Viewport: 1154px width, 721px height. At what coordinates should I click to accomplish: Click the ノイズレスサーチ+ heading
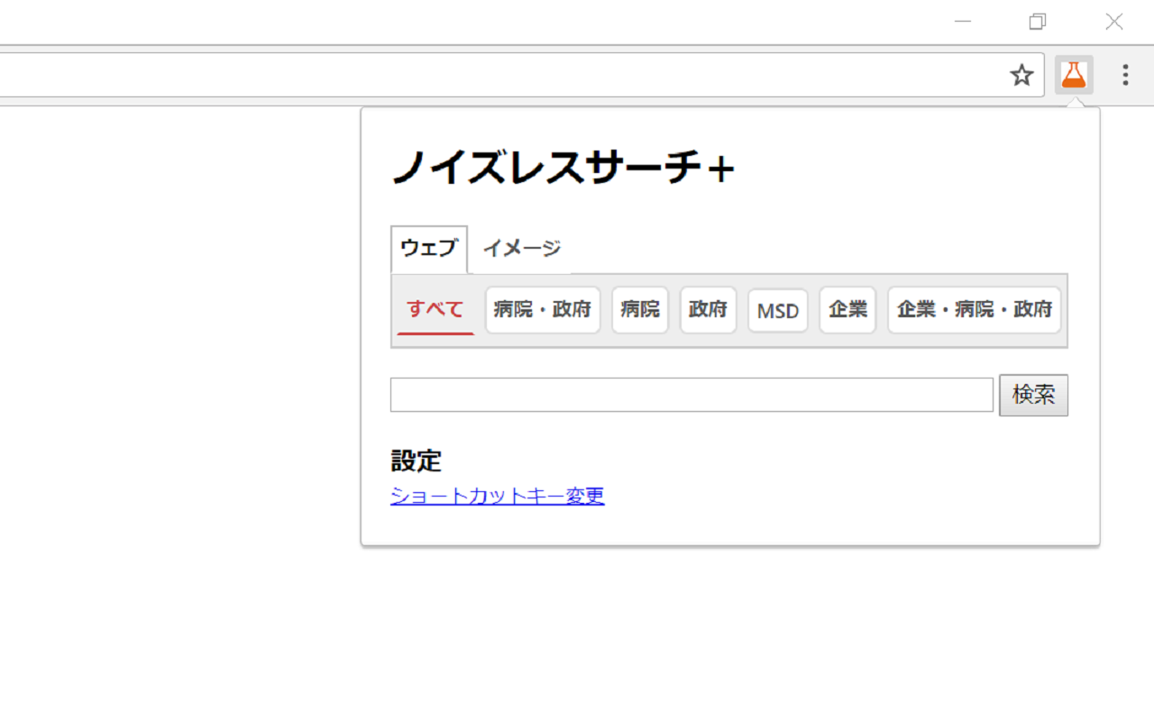563,169
